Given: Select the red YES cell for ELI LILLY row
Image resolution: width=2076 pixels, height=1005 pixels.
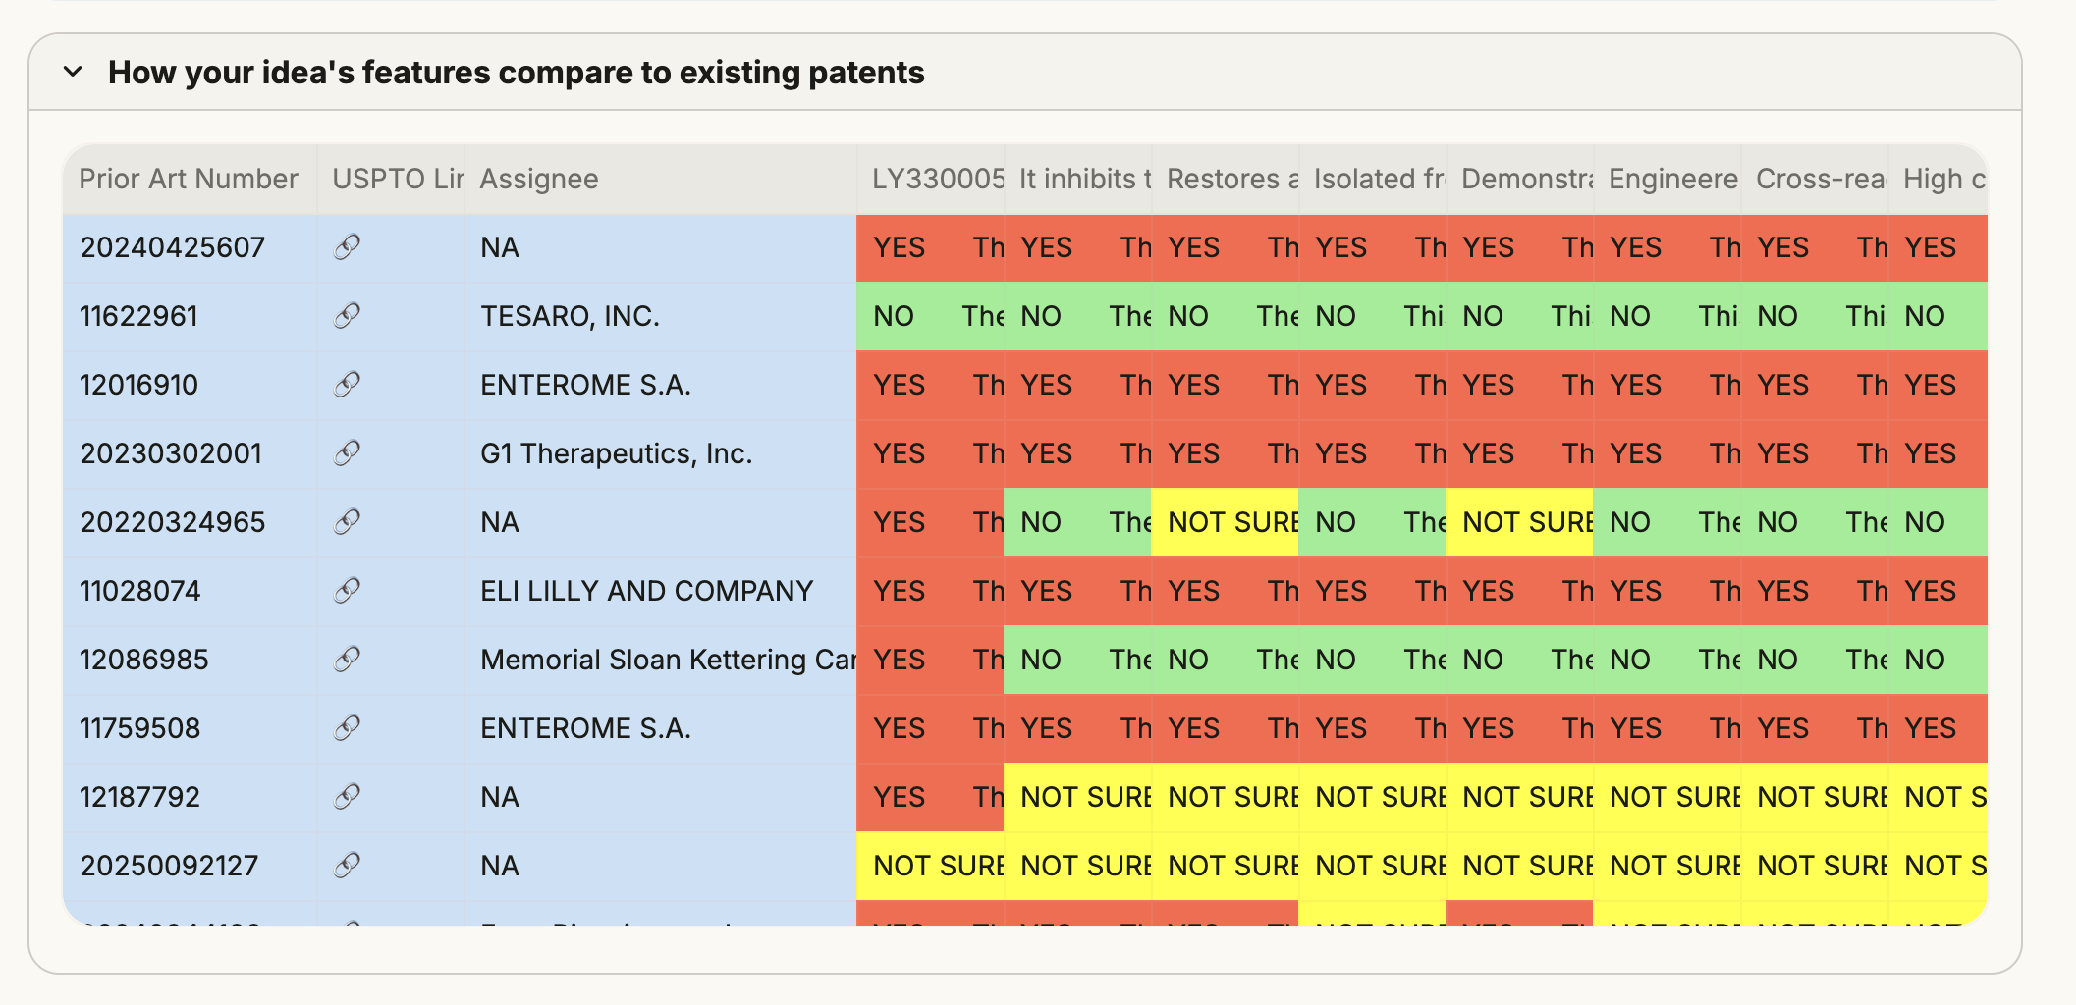Looking at the screenshot, I should [x=900, y=591].
